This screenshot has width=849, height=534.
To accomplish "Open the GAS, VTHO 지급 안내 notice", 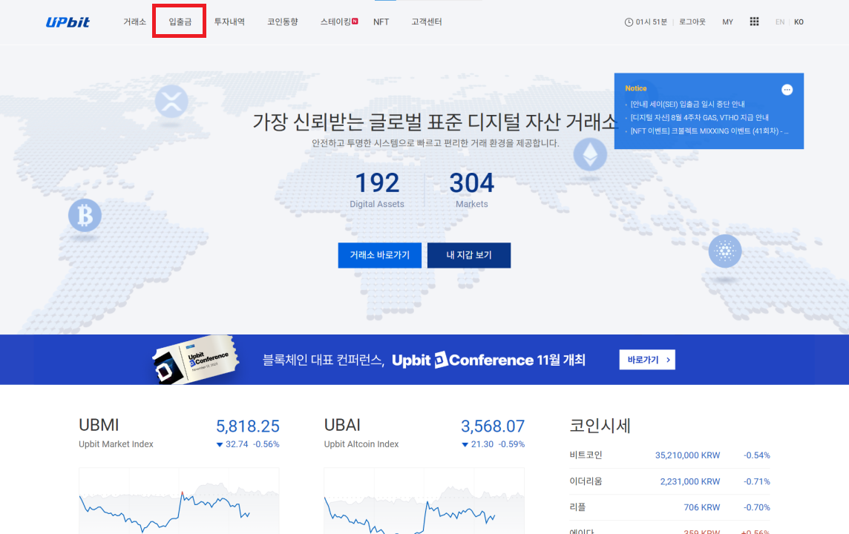I will pyautogui.click(x=699, y=117).
